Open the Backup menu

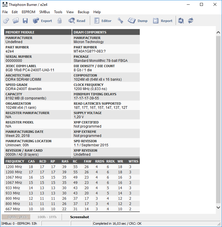coord(83,12)
